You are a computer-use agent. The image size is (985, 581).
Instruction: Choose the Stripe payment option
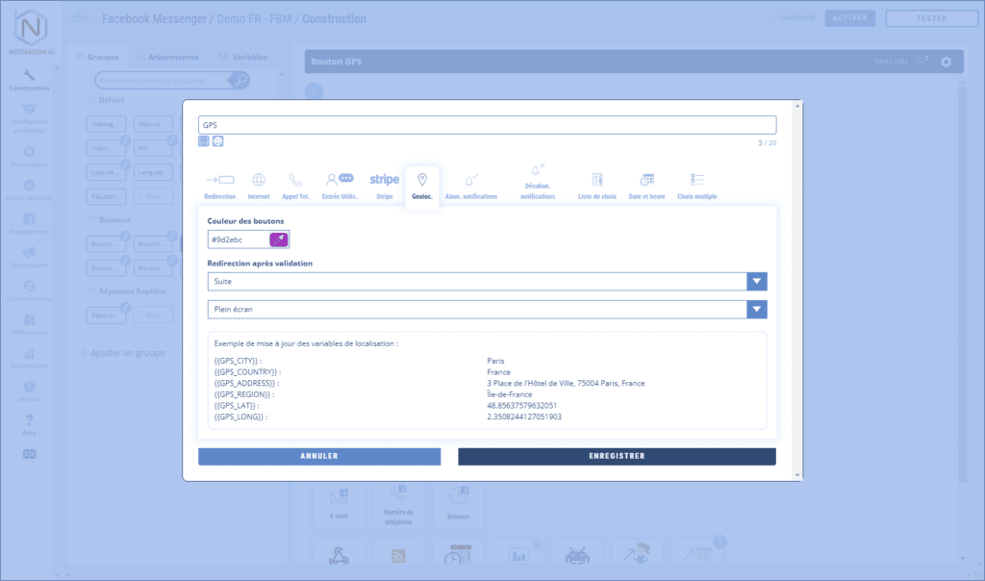click(x=385, y=185)
